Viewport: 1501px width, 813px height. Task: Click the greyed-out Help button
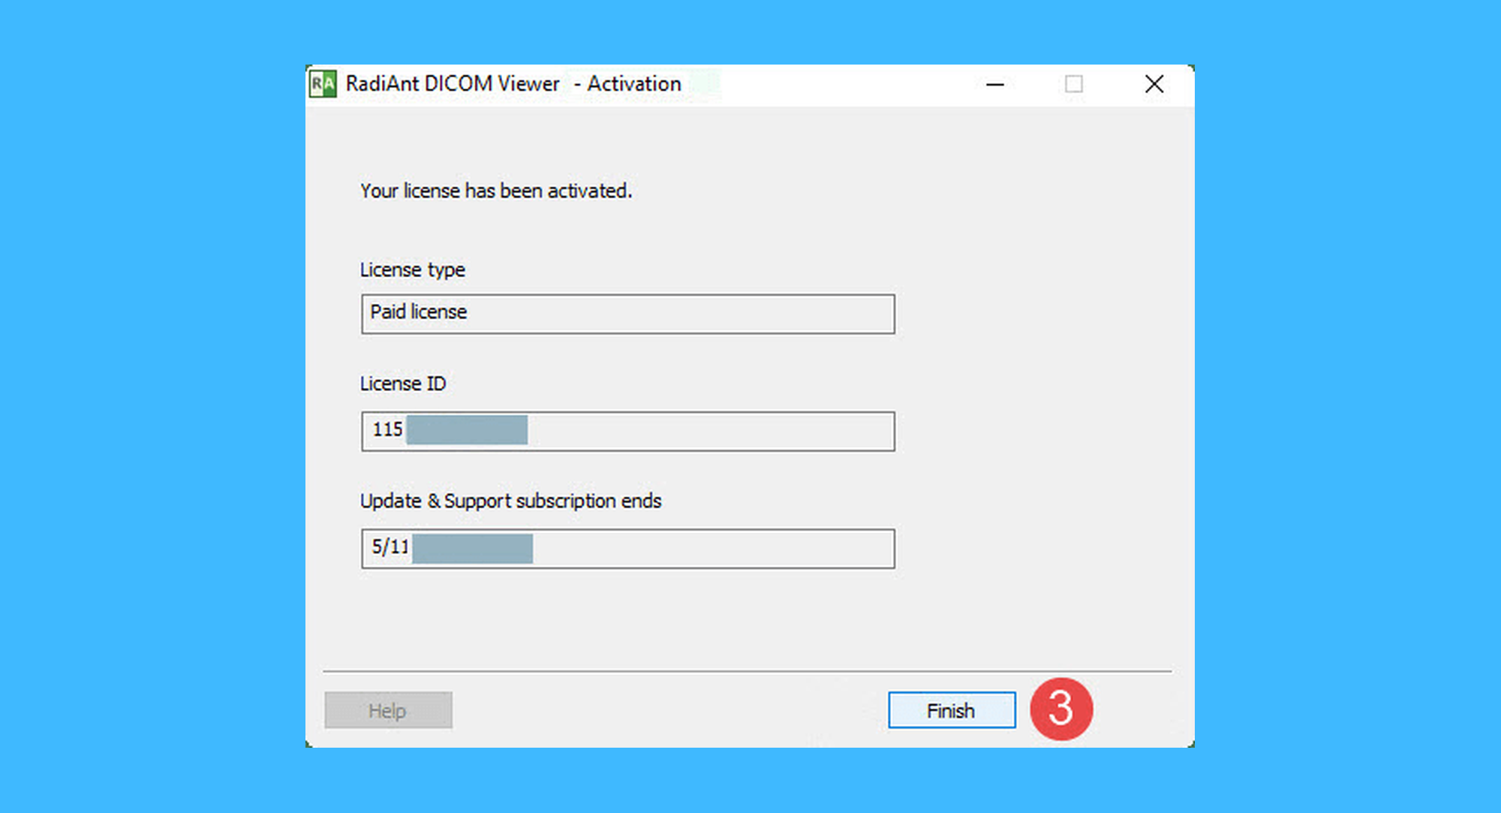tap(388, 710)
